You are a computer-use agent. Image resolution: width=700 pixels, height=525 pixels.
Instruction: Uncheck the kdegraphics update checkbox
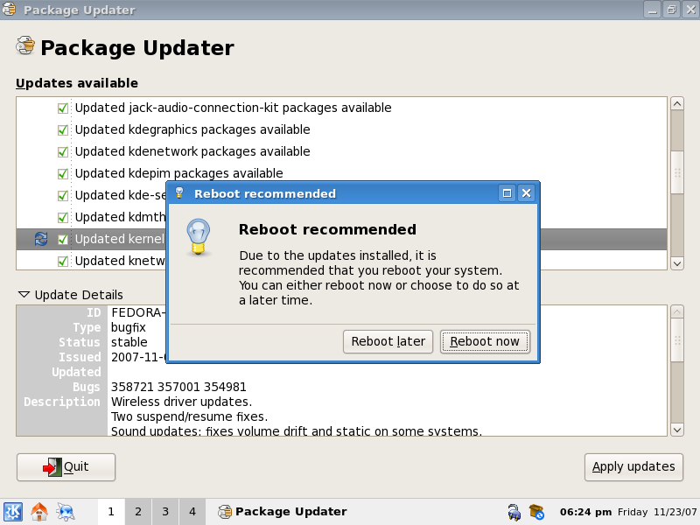pos(63,129)
